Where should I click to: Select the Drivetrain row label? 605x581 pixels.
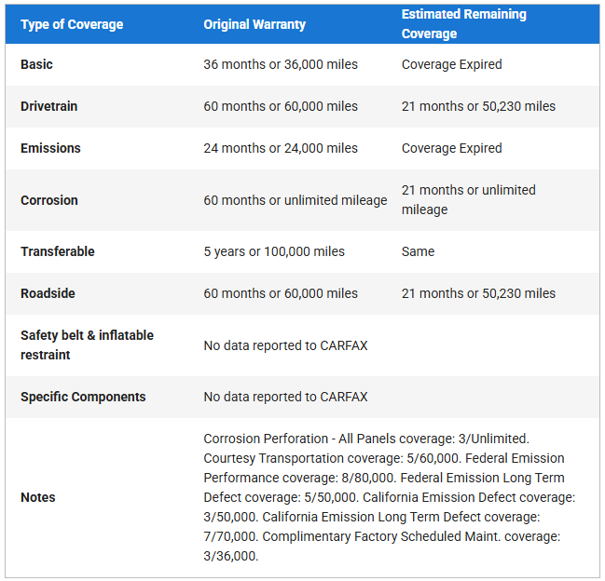point(49,106)
